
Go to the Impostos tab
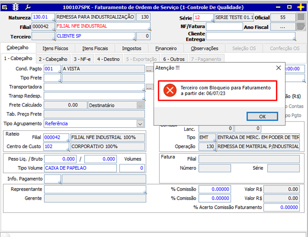[131, 48]
